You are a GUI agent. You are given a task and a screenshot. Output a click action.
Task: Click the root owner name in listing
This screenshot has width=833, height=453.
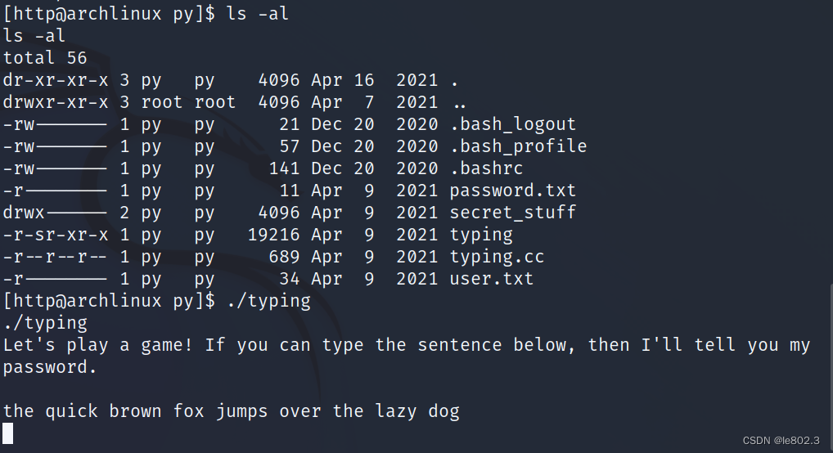tap(162, 102)
